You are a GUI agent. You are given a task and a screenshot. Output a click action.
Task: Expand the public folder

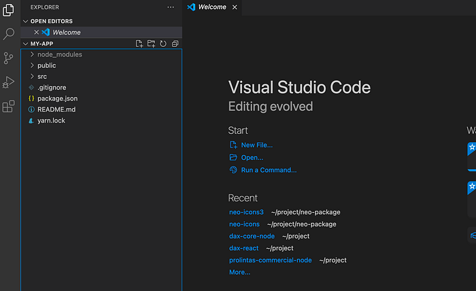(x=46, y=65)
